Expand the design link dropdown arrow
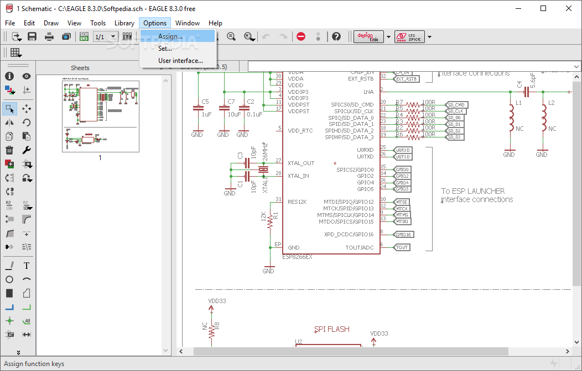Viewport: 582px width, 371px height. 388,37
